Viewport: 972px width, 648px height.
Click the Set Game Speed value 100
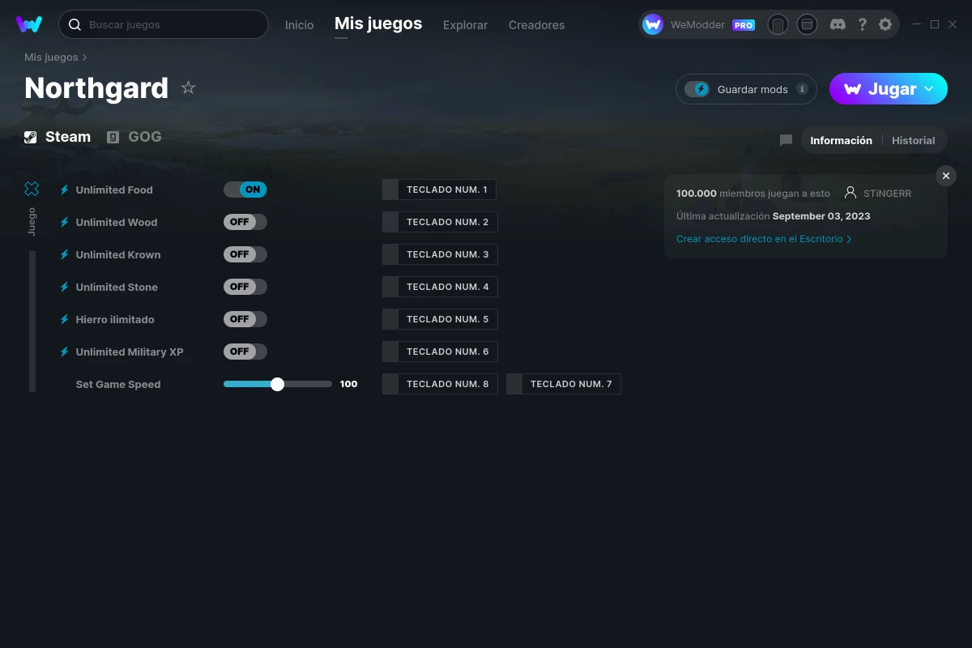point(349,384)
